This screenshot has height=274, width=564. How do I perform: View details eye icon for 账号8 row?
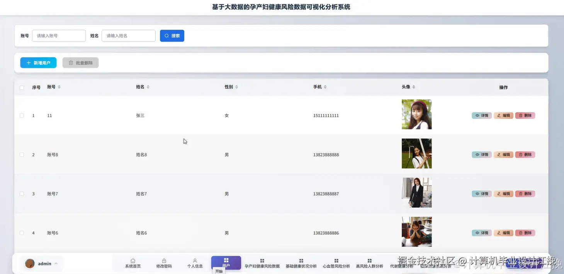[477, 155]
